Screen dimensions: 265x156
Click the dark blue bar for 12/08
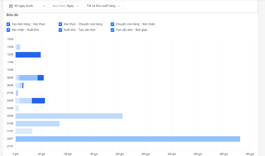point(28,55)
